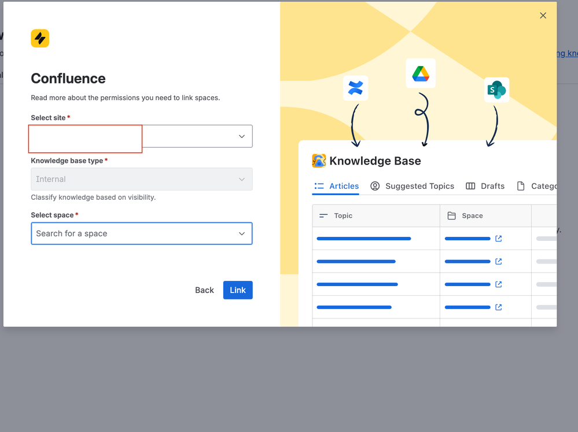This screenshot has width=578, height=432.
Task: Open external link icon in second table row
Action: 498,262
